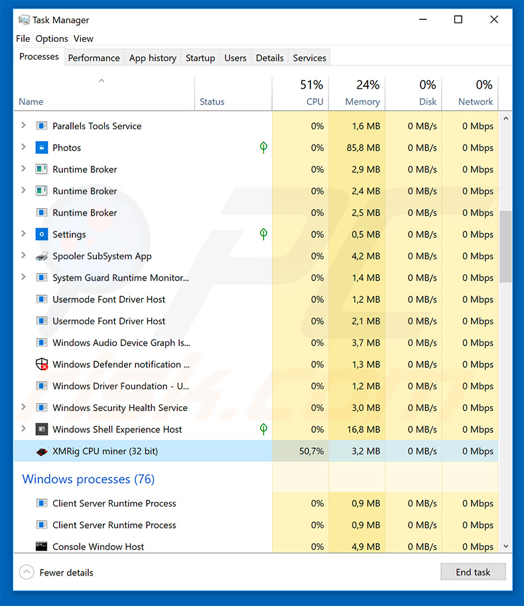Image resolution: width=524 pixels, height=606 pixels.
Task: Select the Processes tab
Action: coord(39,57)
